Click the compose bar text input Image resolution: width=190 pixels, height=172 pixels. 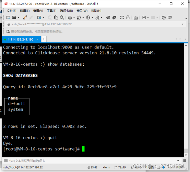(x=92, y=161)
